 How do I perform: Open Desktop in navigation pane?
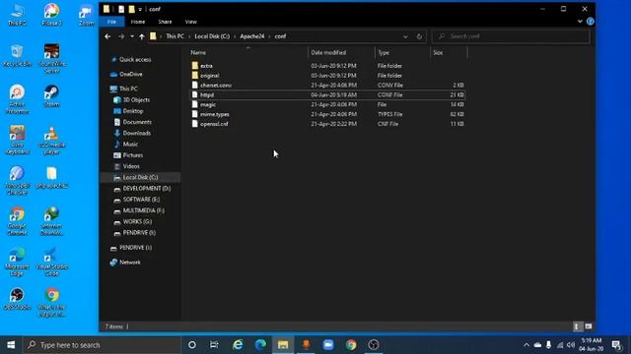pos(133,111)
